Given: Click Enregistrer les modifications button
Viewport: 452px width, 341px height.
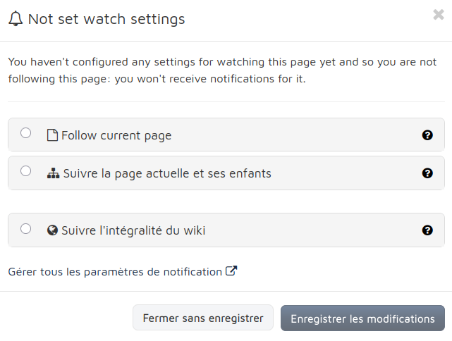Looking at the screenshot, I should pyautogui.click(x=362, y=318).
